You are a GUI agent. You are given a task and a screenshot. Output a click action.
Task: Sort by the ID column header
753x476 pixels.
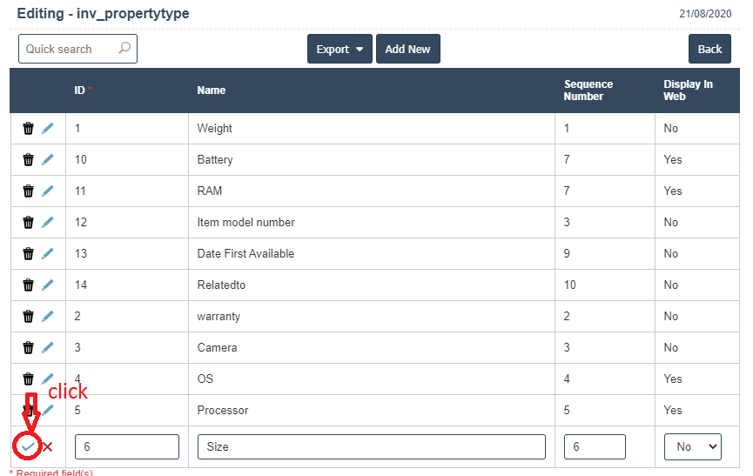79,91
